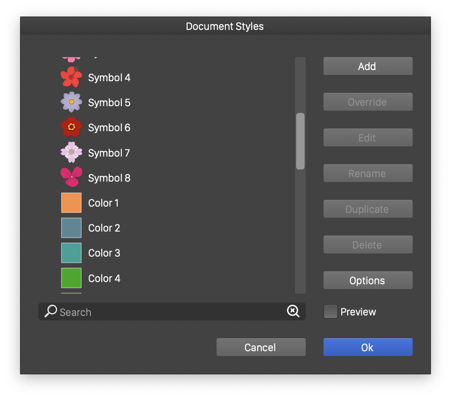Screen dimensions: 451x398
Task: Click the lavender flower Symbol 5 icon
Action: tap(71, 102)
